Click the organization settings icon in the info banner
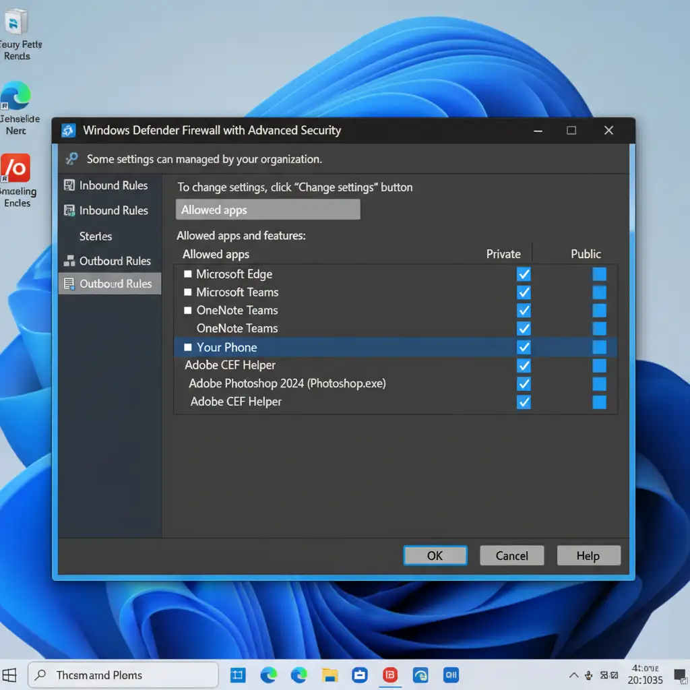 tap(71, 160)
